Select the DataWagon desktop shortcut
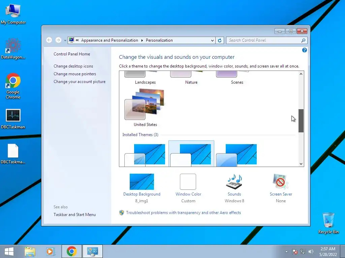The image size is (345, 258). click(13, 49)
